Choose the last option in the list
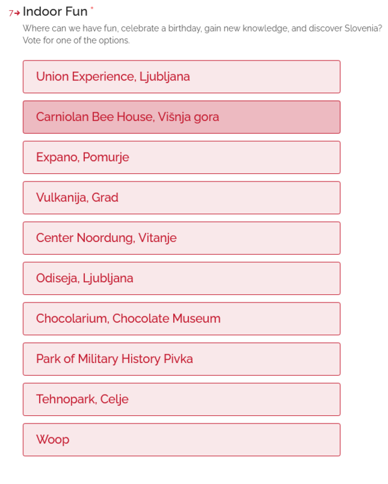This screenshot has width=388, height=484. point(181,440)
